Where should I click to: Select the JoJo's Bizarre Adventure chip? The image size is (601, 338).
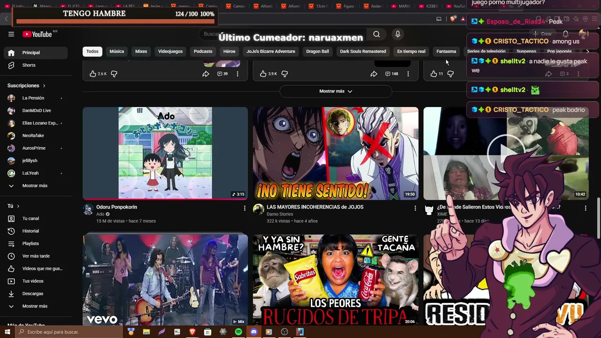pos(271,51)
